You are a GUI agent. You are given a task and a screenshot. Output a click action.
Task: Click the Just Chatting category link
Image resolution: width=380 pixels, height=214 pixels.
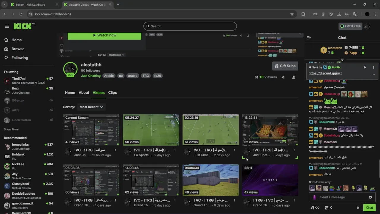pyautogui.click(x=91, y=76)
